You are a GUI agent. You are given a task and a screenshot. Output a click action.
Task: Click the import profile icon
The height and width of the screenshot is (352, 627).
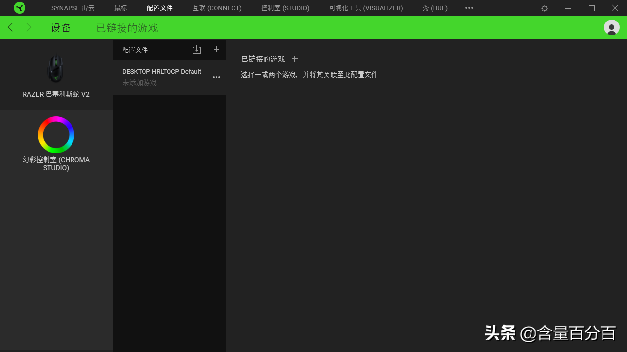click(197, 49)
